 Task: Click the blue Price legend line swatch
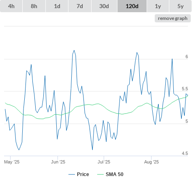point(72,174)
